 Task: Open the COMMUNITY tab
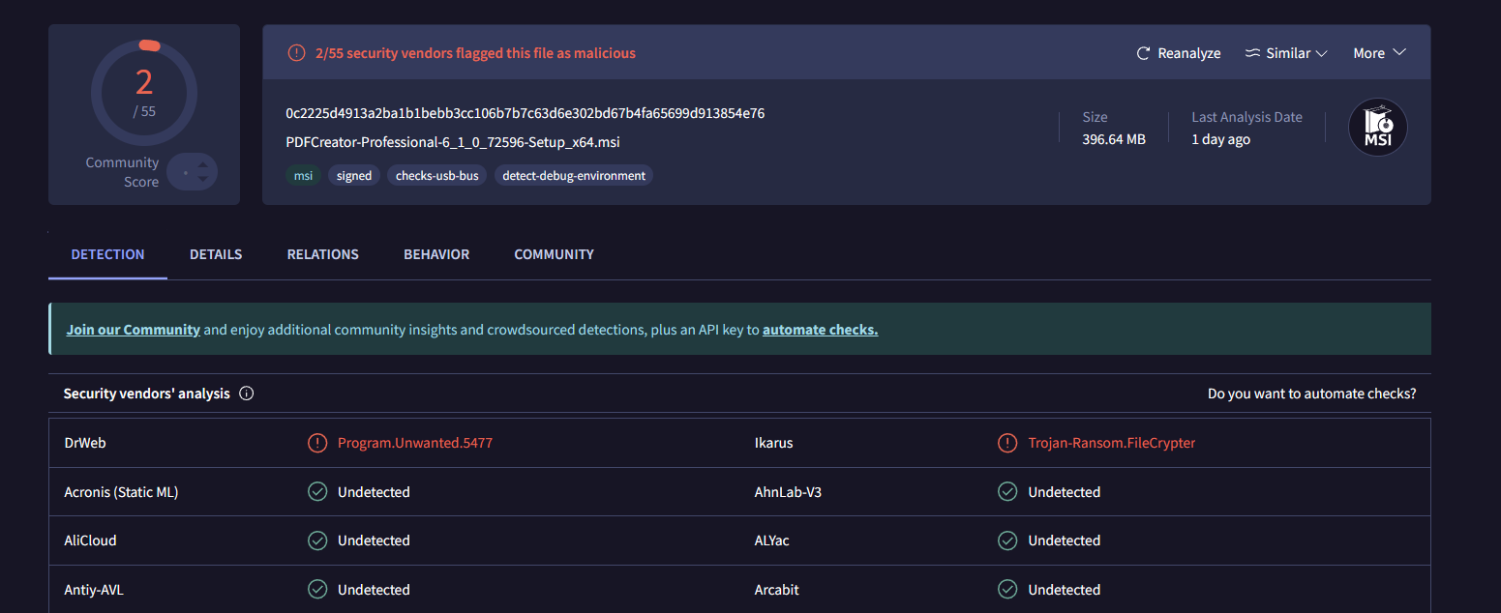(x=554, y=254)
